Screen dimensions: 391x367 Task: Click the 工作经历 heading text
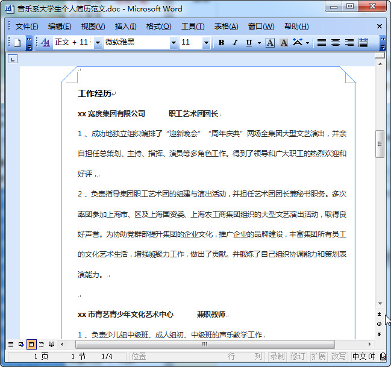point(95,94)
